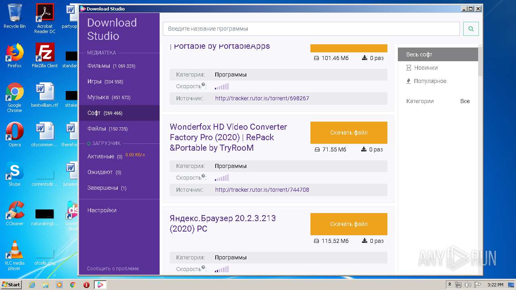This screenshot has width=516, height=290.
Task: Click the tray volume speaker icon
Action: [x=468, y=285]
